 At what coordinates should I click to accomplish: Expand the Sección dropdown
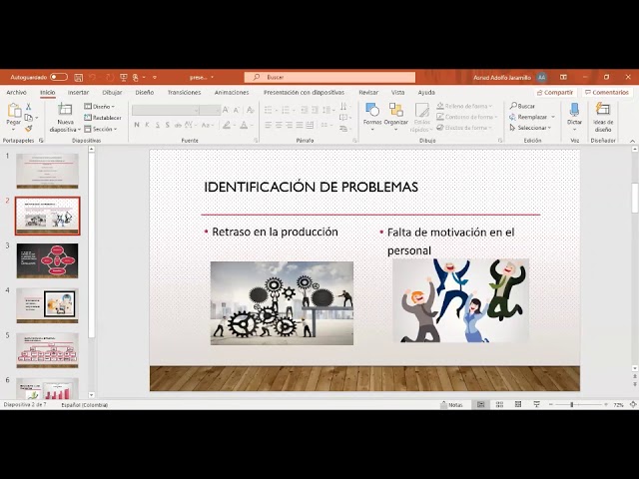point(102,129)
